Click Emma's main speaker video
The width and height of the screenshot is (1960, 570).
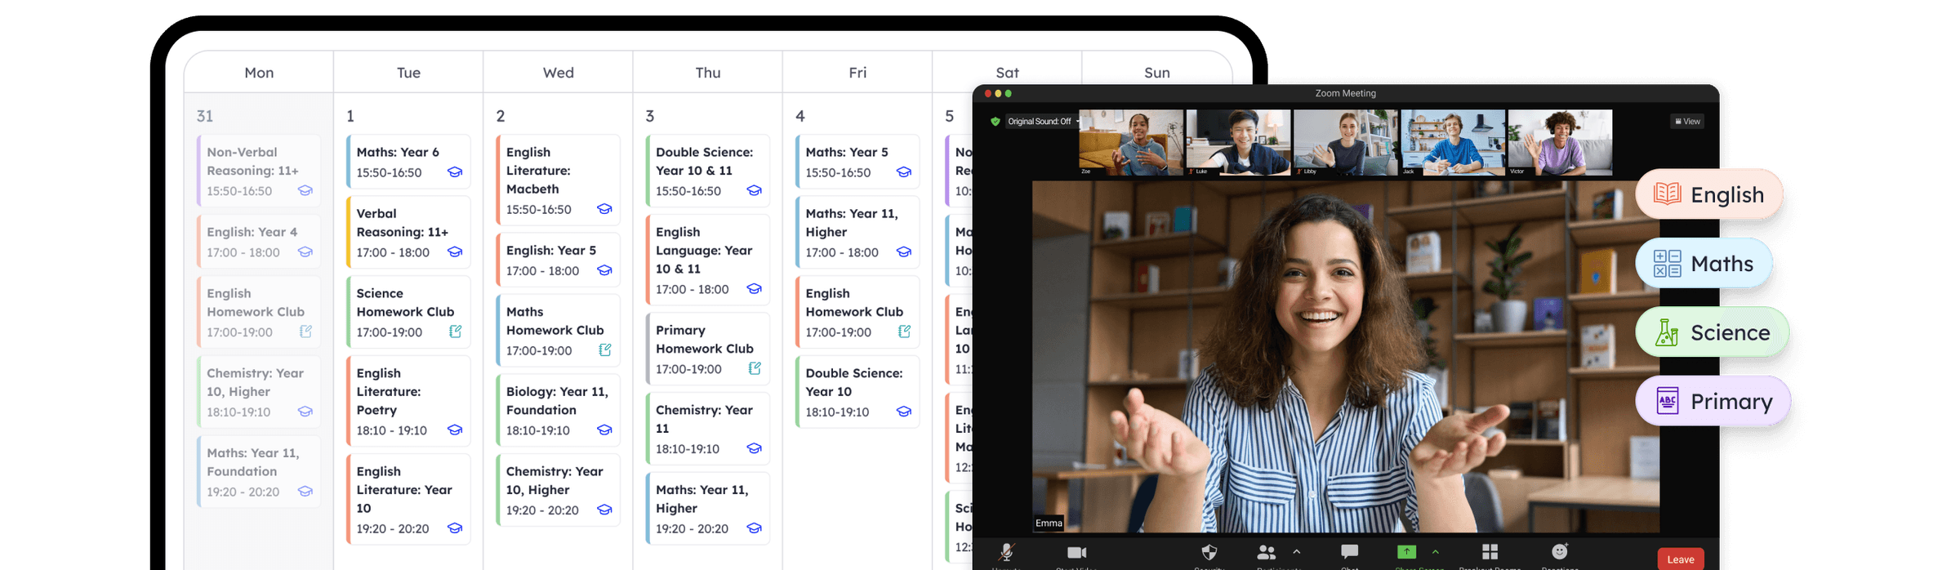point(1345,356)
